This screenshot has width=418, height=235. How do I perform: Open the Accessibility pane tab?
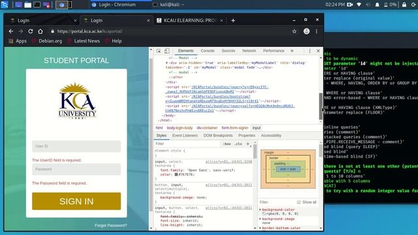click(271, 136)
